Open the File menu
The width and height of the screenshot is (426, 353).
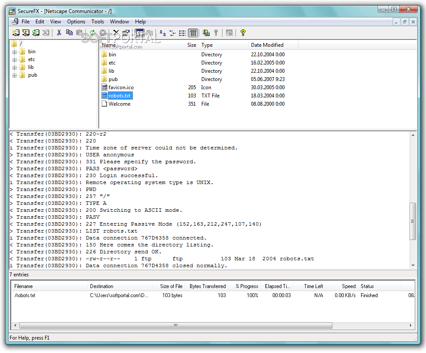(26, 22)
